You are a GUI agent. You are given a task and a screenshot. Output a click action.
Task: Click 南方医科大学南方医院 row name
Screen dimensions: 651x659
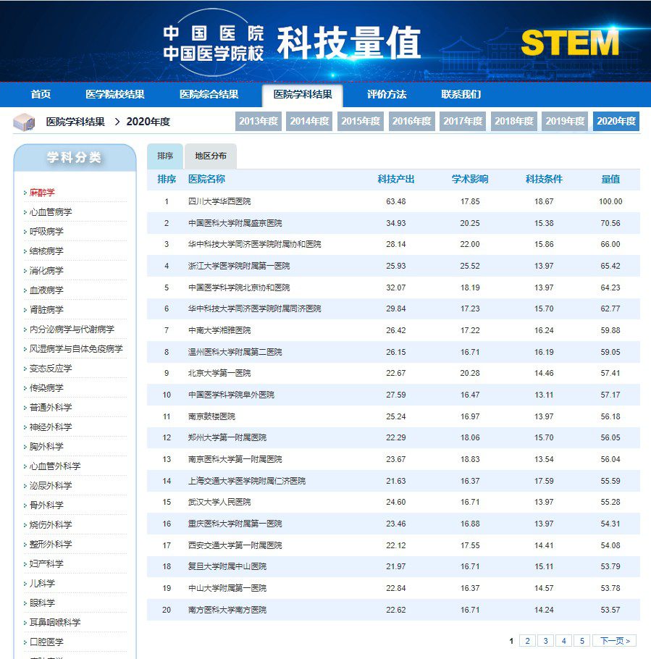point(227,610)
